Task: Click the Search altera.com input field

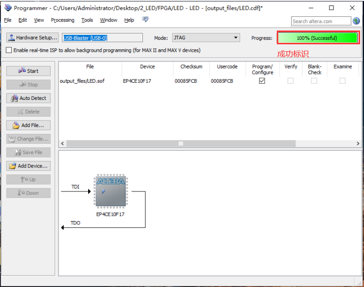Action: [x=320, y=21]
